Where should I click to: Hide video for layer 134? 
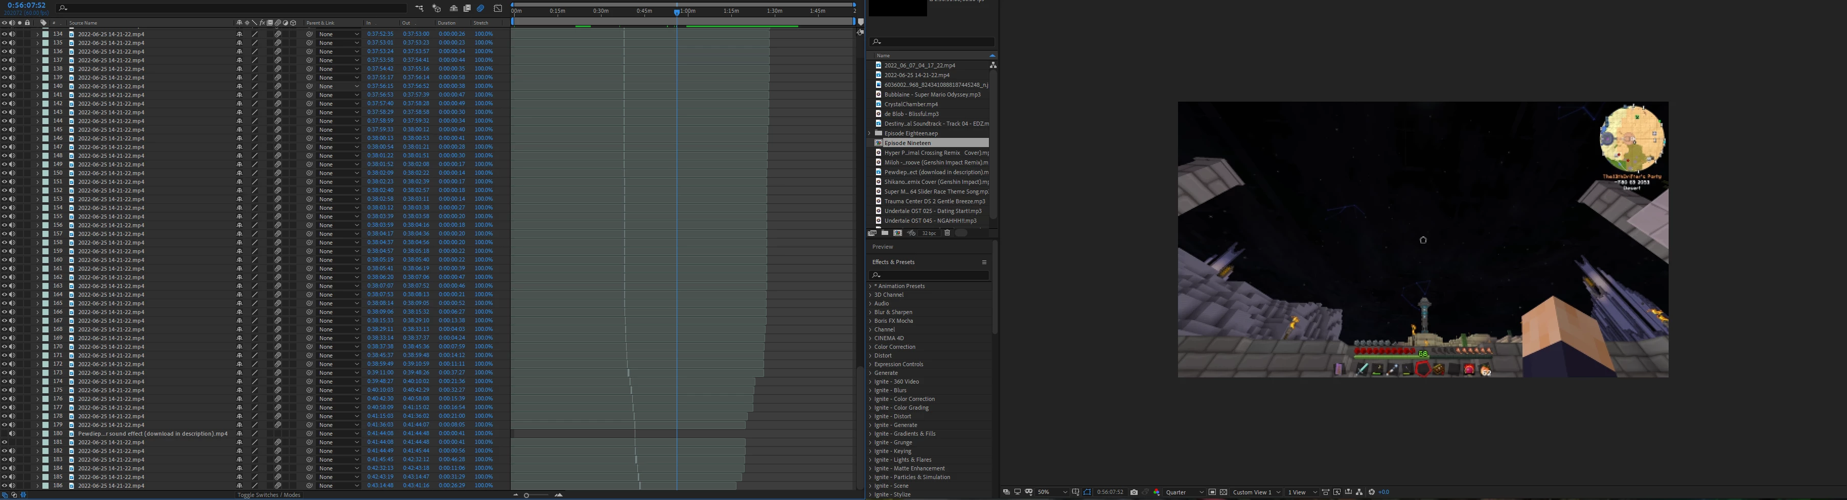pos(4,34)
